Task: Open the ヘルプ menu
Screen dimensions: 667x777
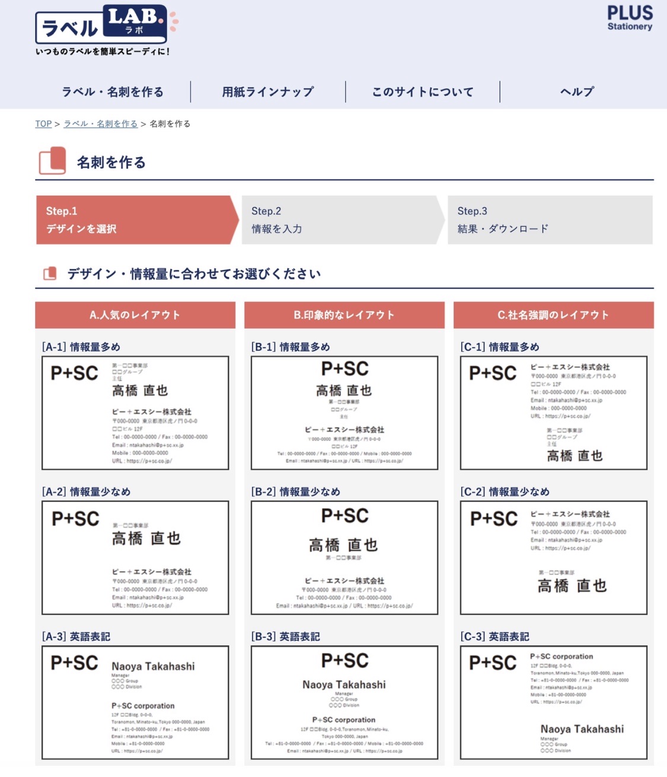Action: [577, 92]
